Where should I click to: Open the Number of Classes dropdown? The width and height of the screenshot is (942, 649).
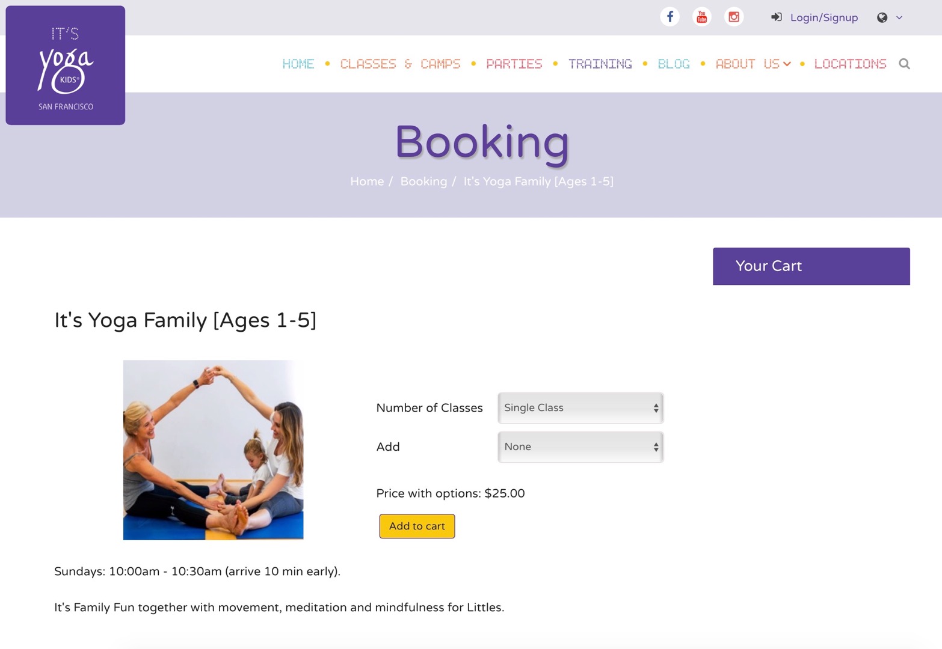click(580, 408)
